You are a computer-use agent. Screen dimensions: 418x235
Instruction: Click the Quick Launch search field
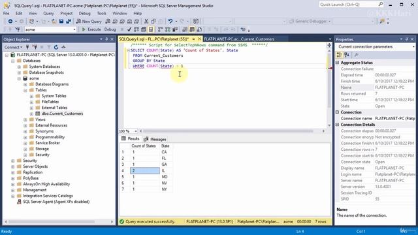[x=349, y=5]
